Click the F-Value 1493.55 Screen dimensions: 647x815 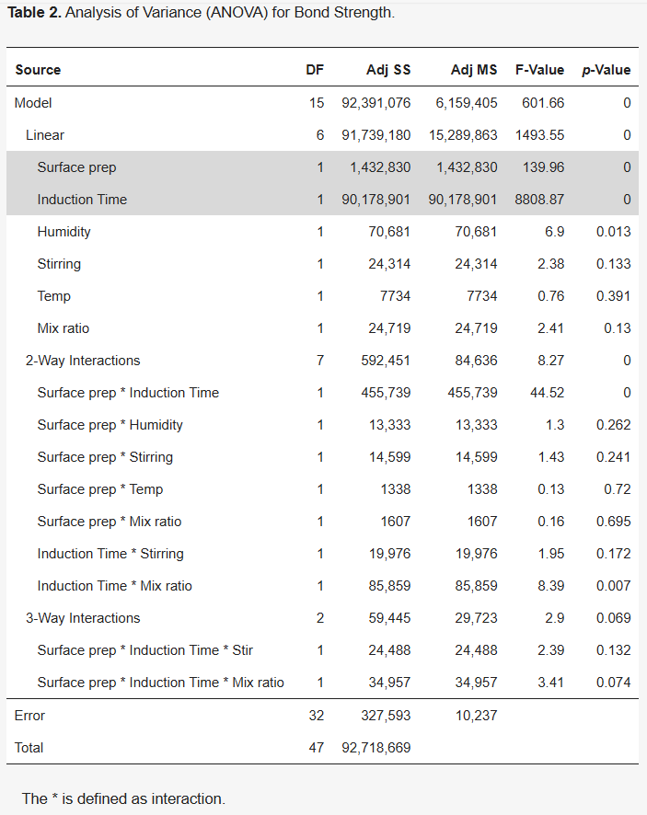tap(540, 135)
